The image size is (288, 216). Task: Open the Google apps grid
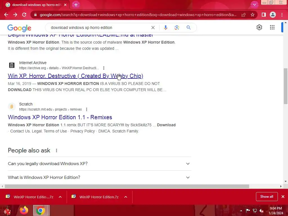click(272, 27)
